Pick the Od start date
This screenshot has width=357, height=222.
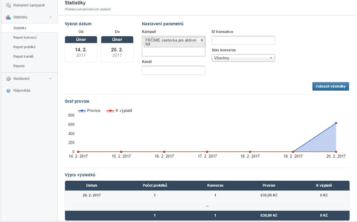point(81,49)
